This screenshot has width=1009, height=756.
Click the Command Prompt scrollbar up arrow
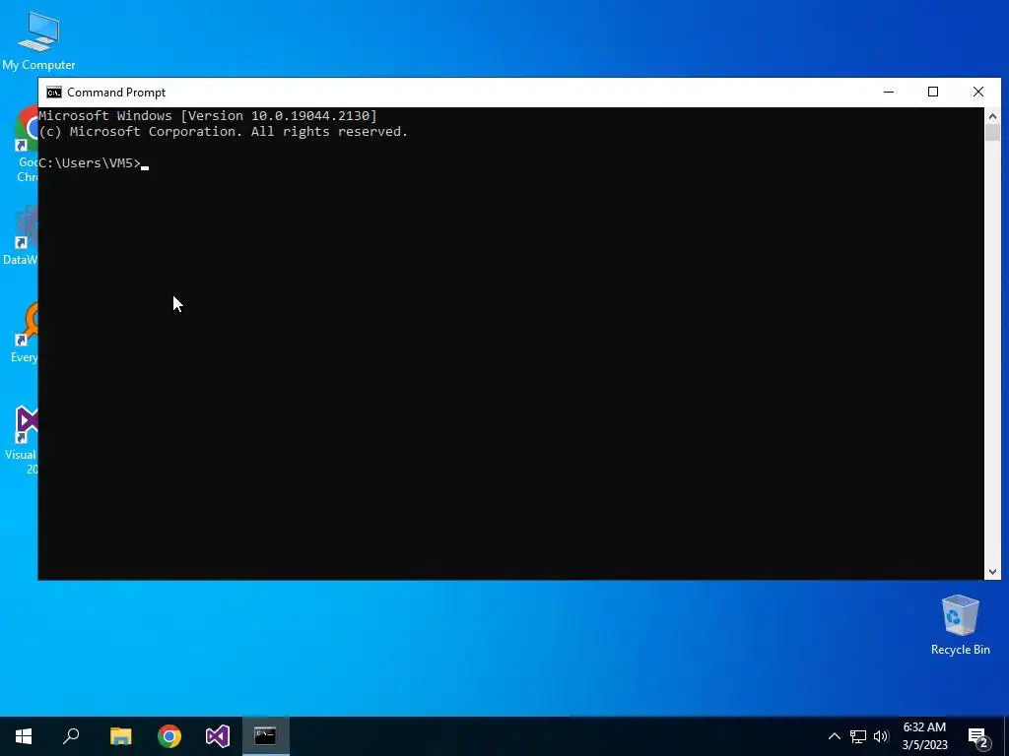tap(992, 116)
